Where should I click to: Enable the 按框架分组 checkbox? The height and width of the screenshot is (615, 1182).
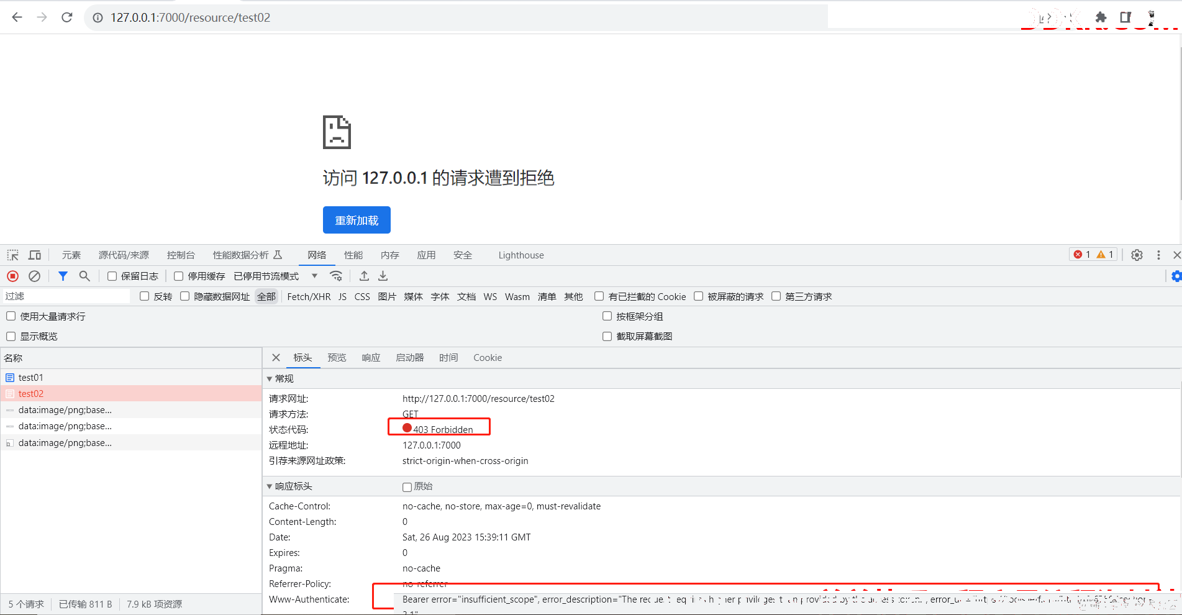pos(607,316)
